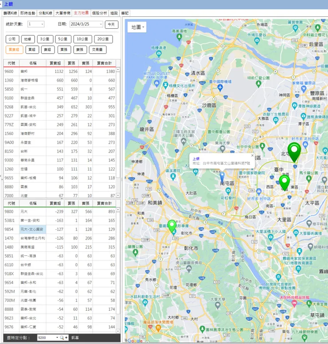Viewport: 328px width, 344px height.
Task: Select the highlighted 元大-文心興安 cell
Action: (x=33, y=229)
